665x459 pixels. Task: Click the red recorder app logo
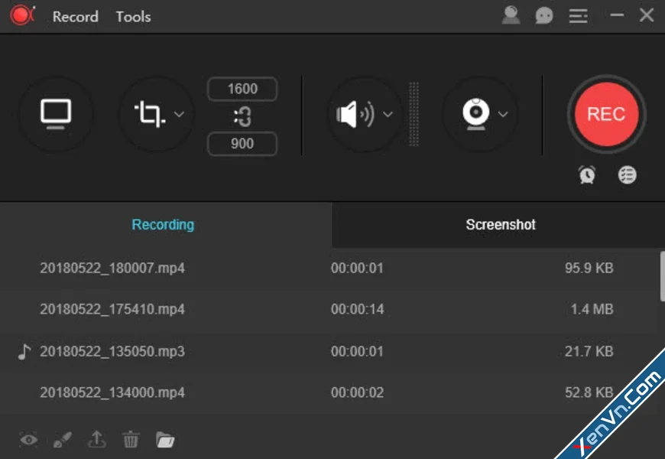coord(22,16)
